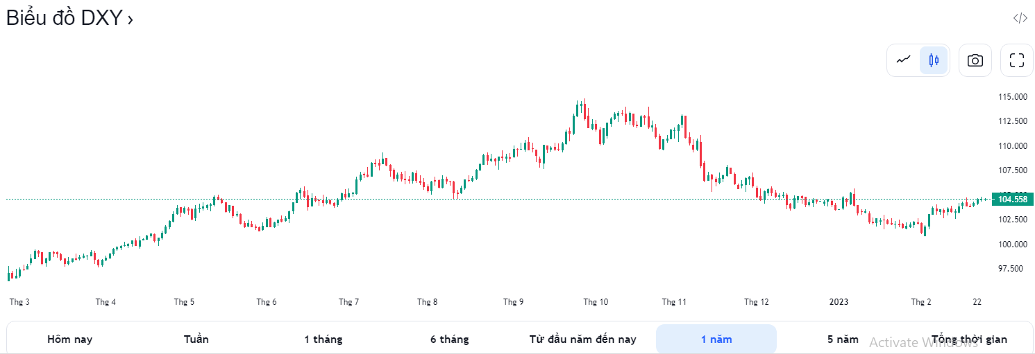
Task: Click the arrow chevron beside DXY title
Action: [x=131, y=20]
